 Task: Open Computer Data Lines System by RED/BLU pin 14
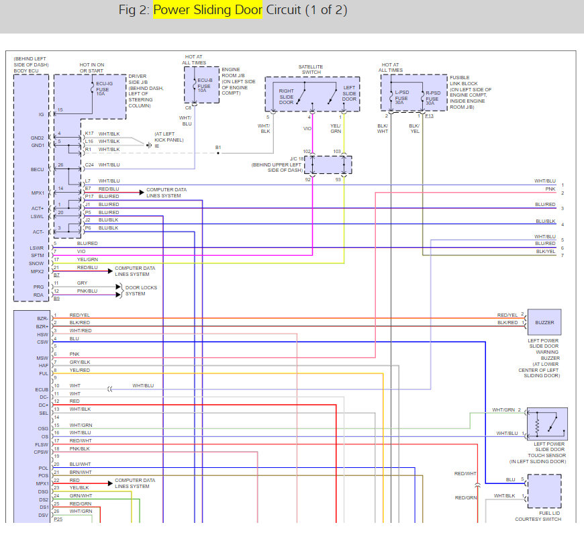166,193
